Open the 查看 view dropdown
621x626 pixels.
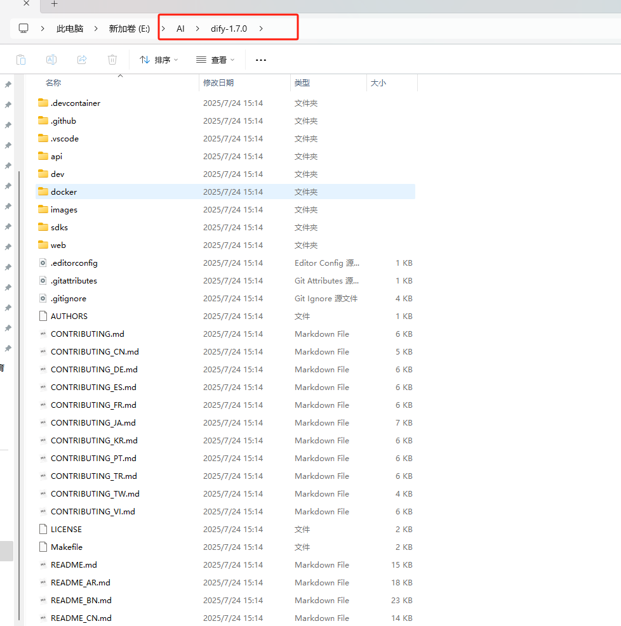click(215, 60)
